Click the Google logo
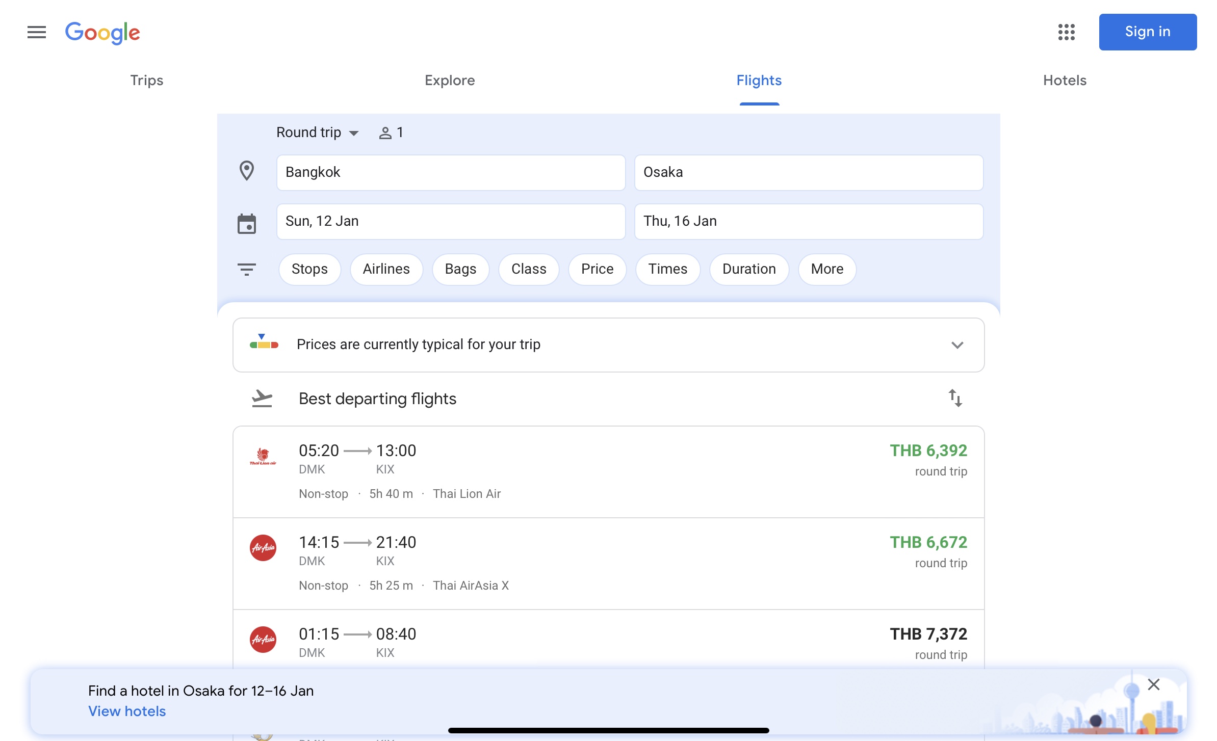The image size is (1217, 741). point(102,33)
